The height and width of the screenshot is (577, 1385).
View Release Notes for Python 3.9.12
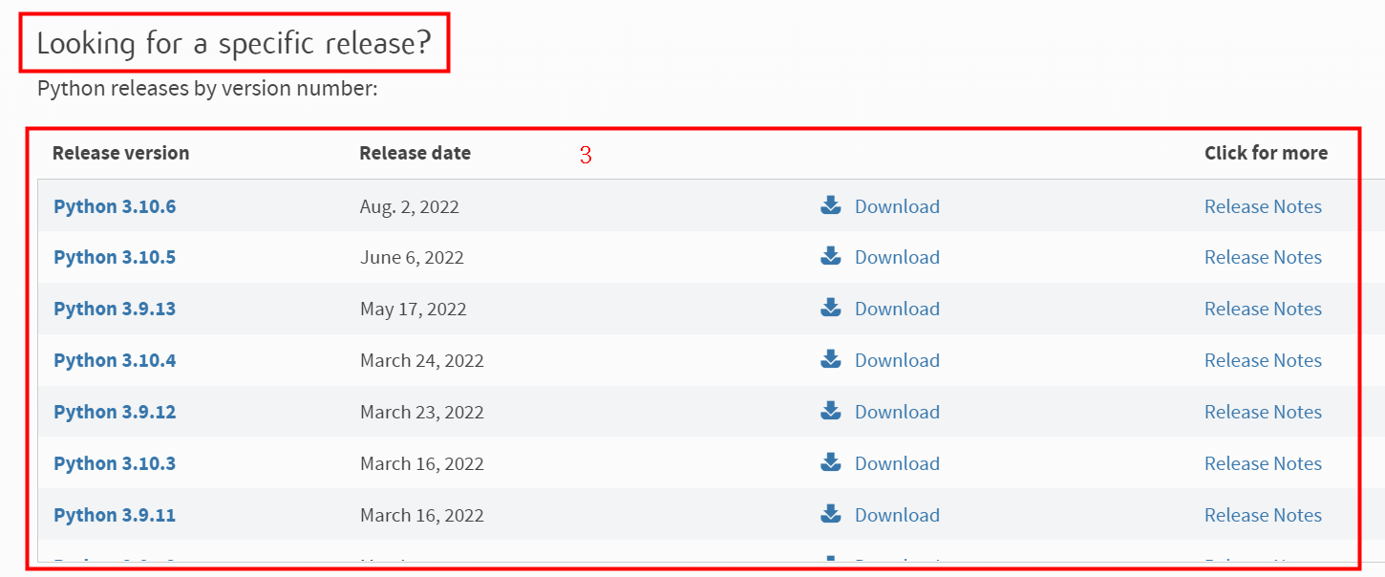pyautogui.click(x=1263, y=412)
